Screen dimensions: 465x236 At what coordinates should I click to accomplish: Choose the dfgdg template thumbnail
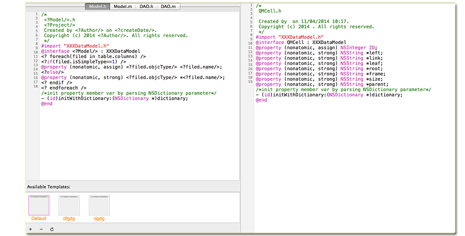tap(69, 205)
